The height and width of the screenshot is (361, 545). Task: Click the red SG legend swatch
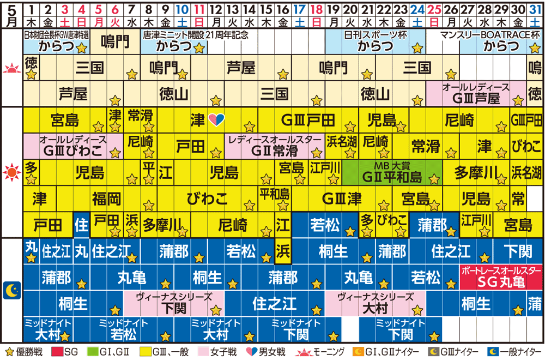click(57, 352)
